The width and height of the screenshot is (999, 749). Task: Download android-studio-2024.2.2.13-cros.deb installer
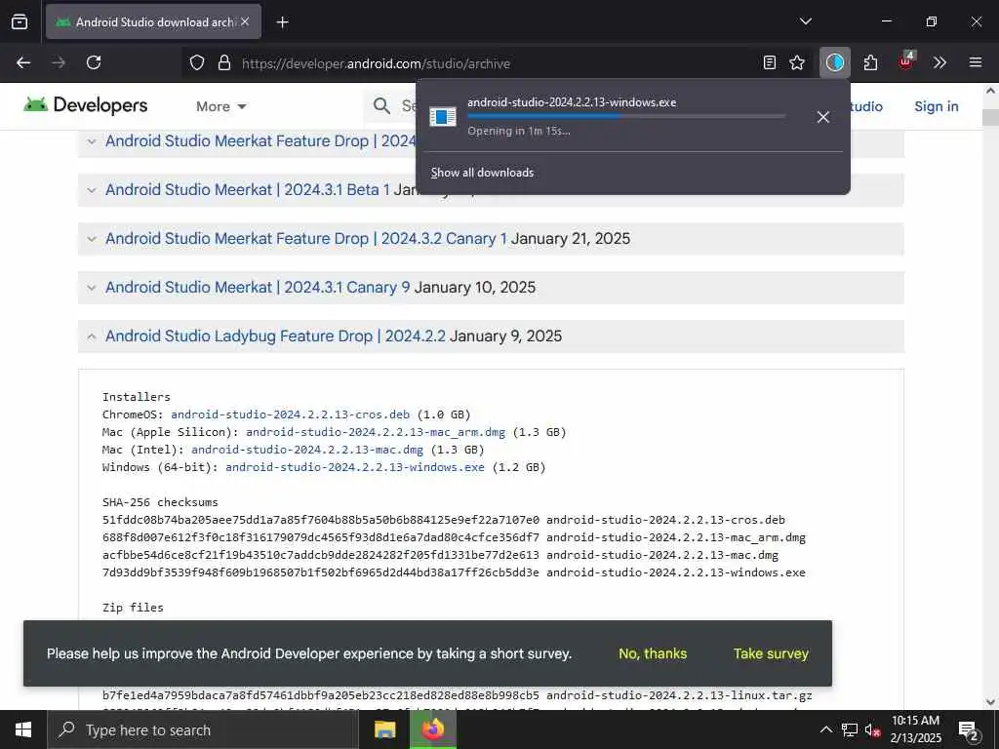click(x=291, y=414)
